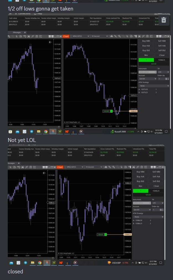This screenshot has width=173, height=280.
Task: Click Buy Ask in the 12:13 PM Chart Trader
Action: pyautogui.click(x=146, y=46)
